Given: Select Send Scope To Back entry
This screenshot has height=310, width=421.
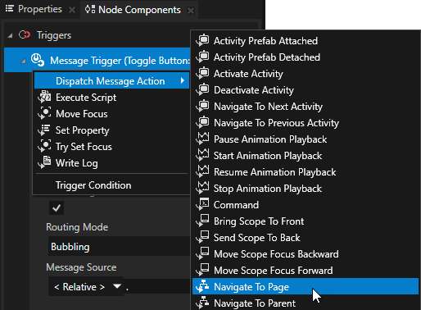Looking at the screenshot, I should 306,237.
